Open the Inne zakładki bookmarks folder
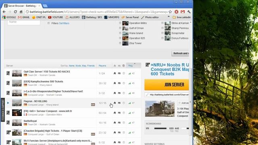The image size is (258, 145). coord(182,17)
